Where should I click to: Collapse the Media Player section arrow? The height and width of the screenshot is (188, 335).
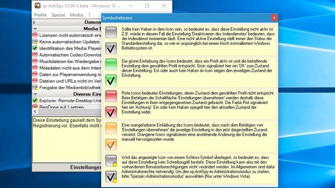pos(35,29)
